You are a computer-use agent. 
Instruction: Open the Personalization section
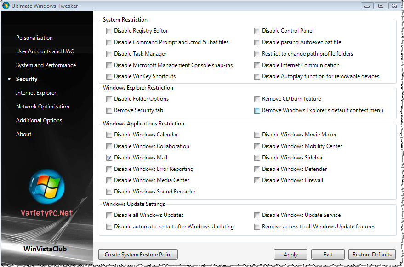34,38
